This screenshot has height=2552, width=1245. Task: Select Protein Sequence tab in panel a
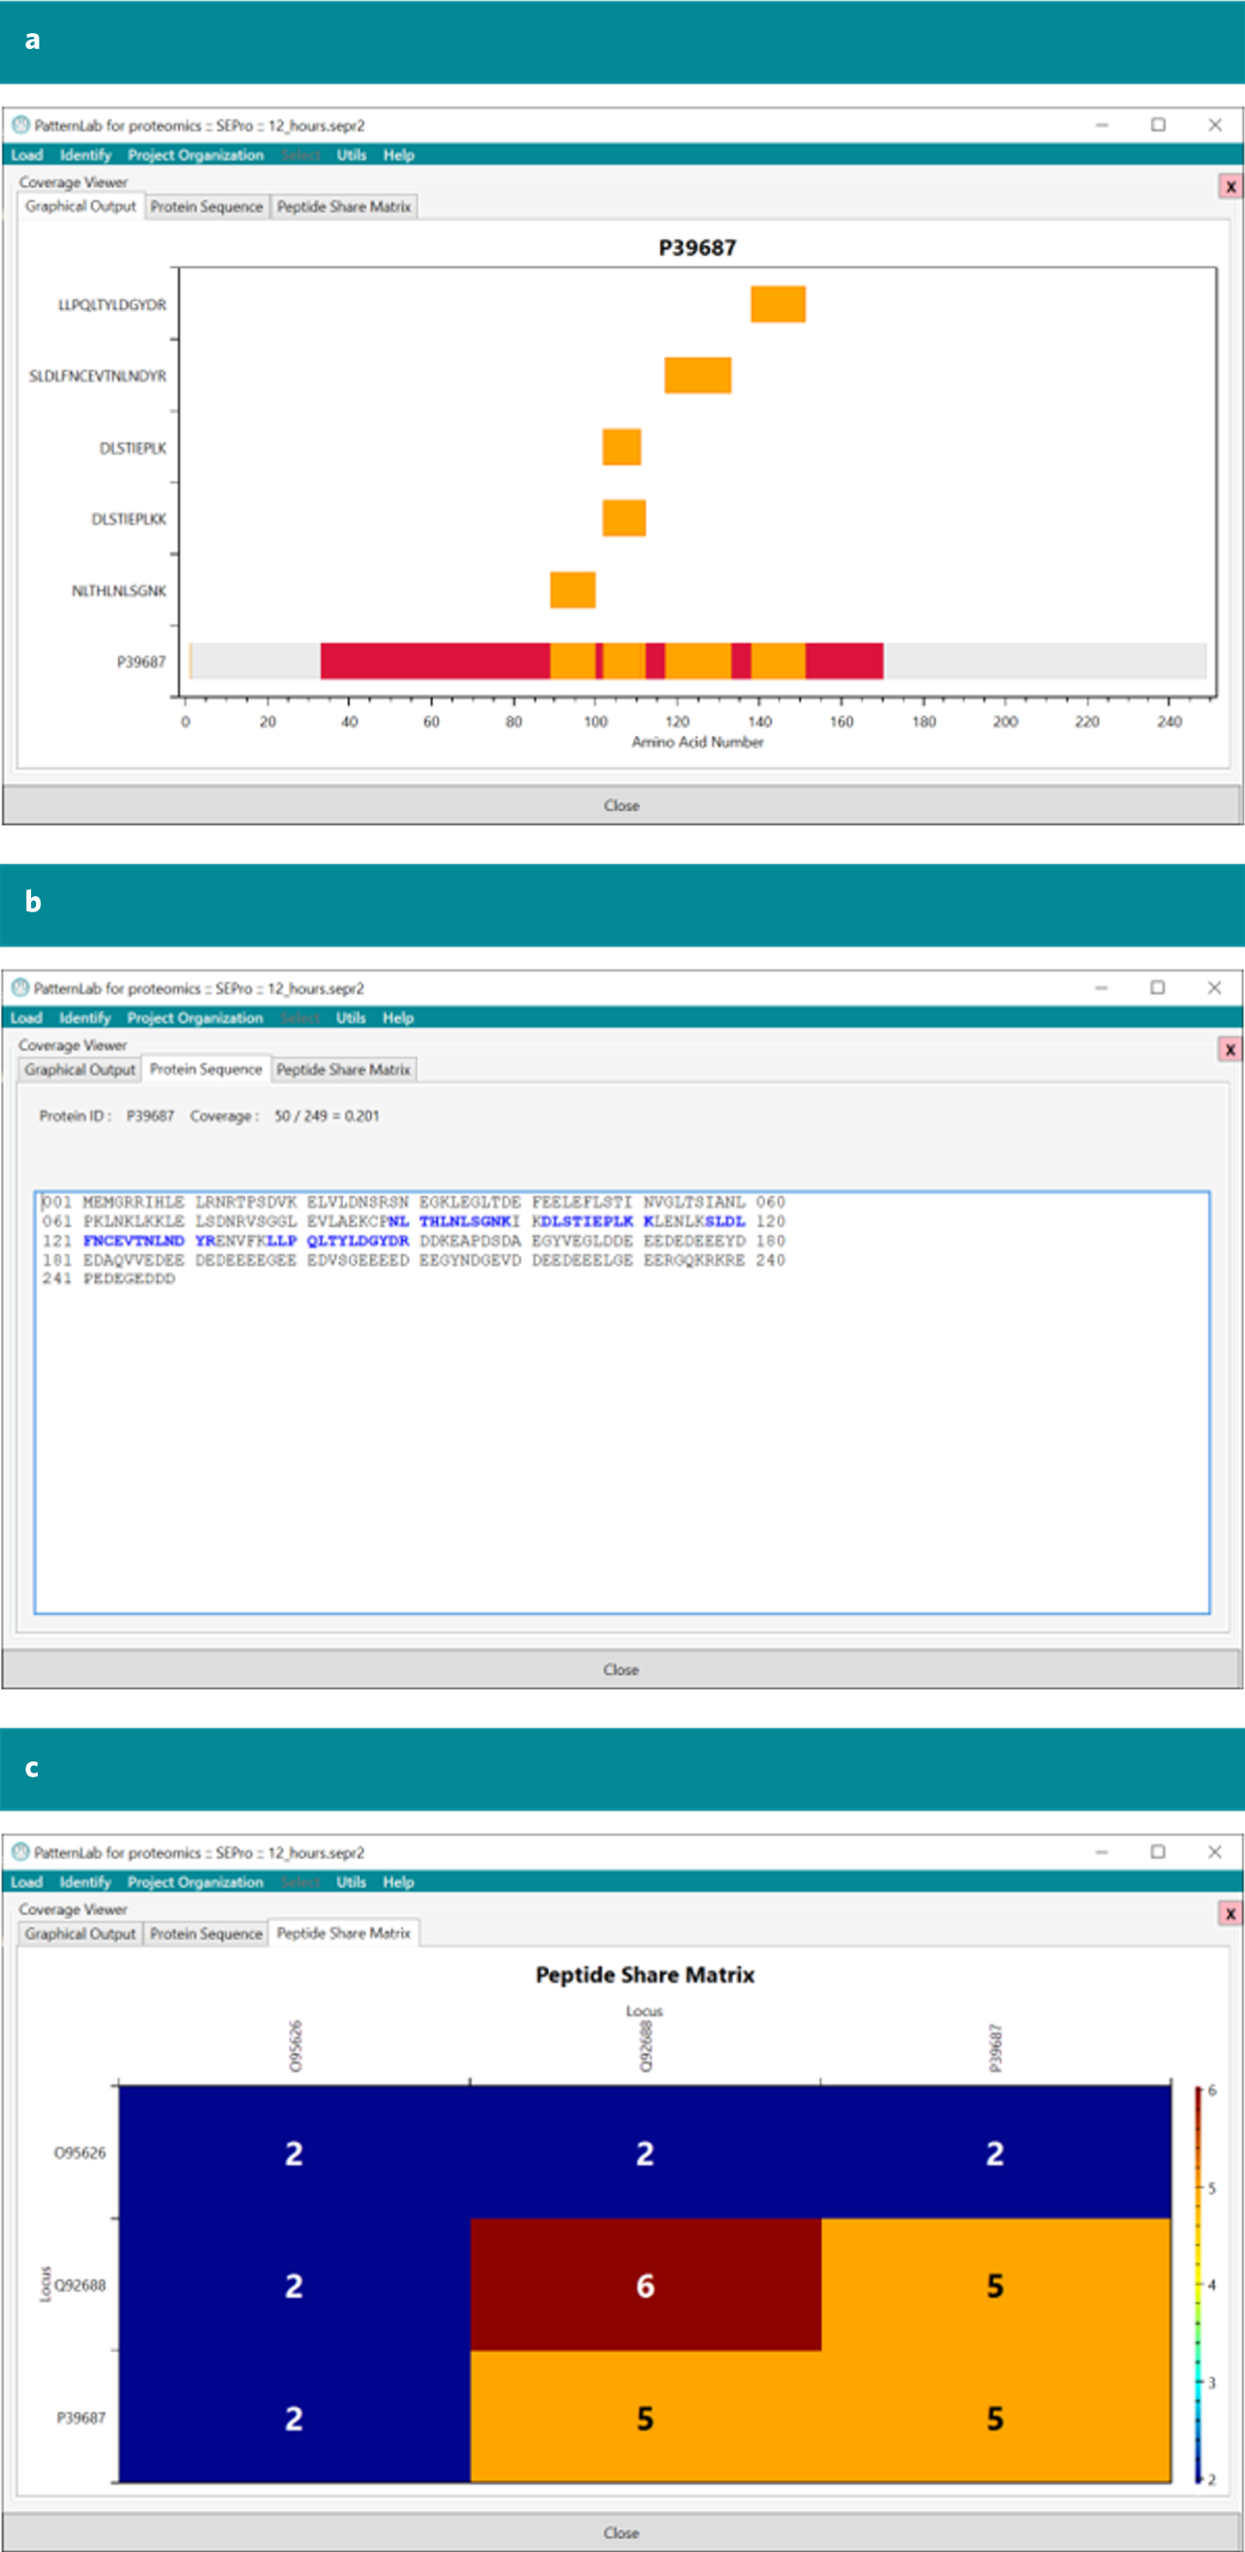point(207,206)
